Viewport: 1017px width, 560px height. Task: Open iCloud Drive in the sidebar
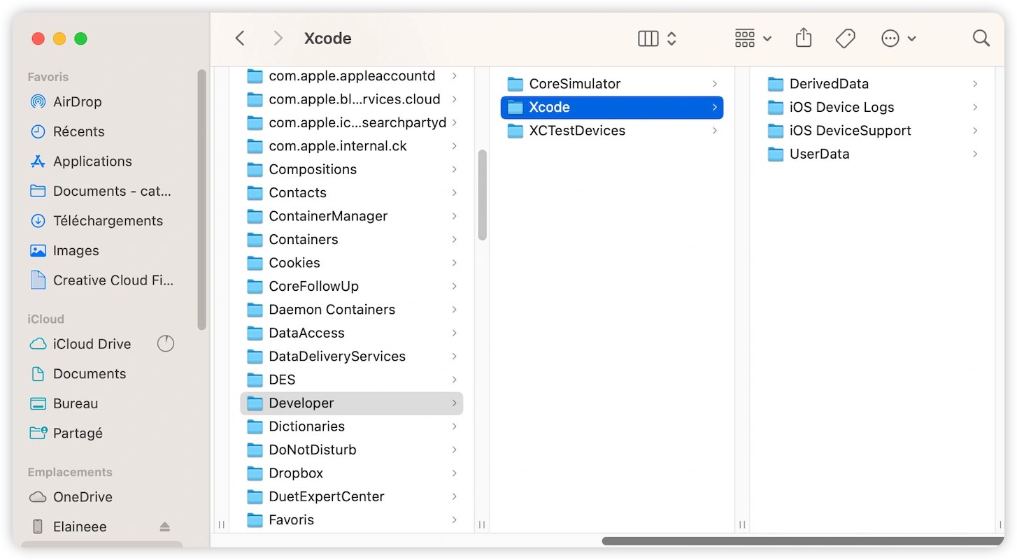(x=91, y=344)
